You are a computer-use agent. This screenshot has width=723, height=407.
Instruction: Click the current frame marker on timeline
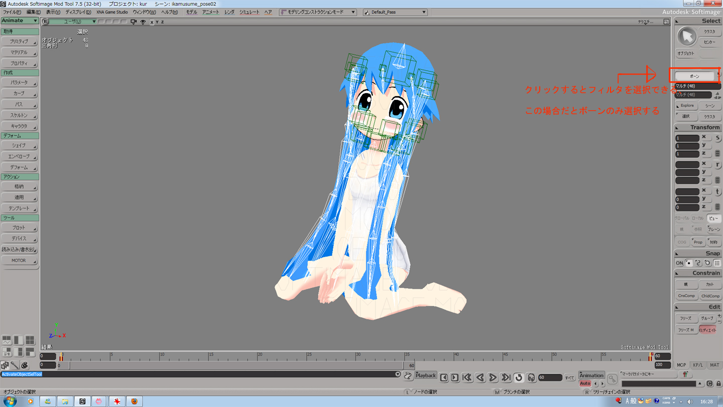tap(61, 357)
